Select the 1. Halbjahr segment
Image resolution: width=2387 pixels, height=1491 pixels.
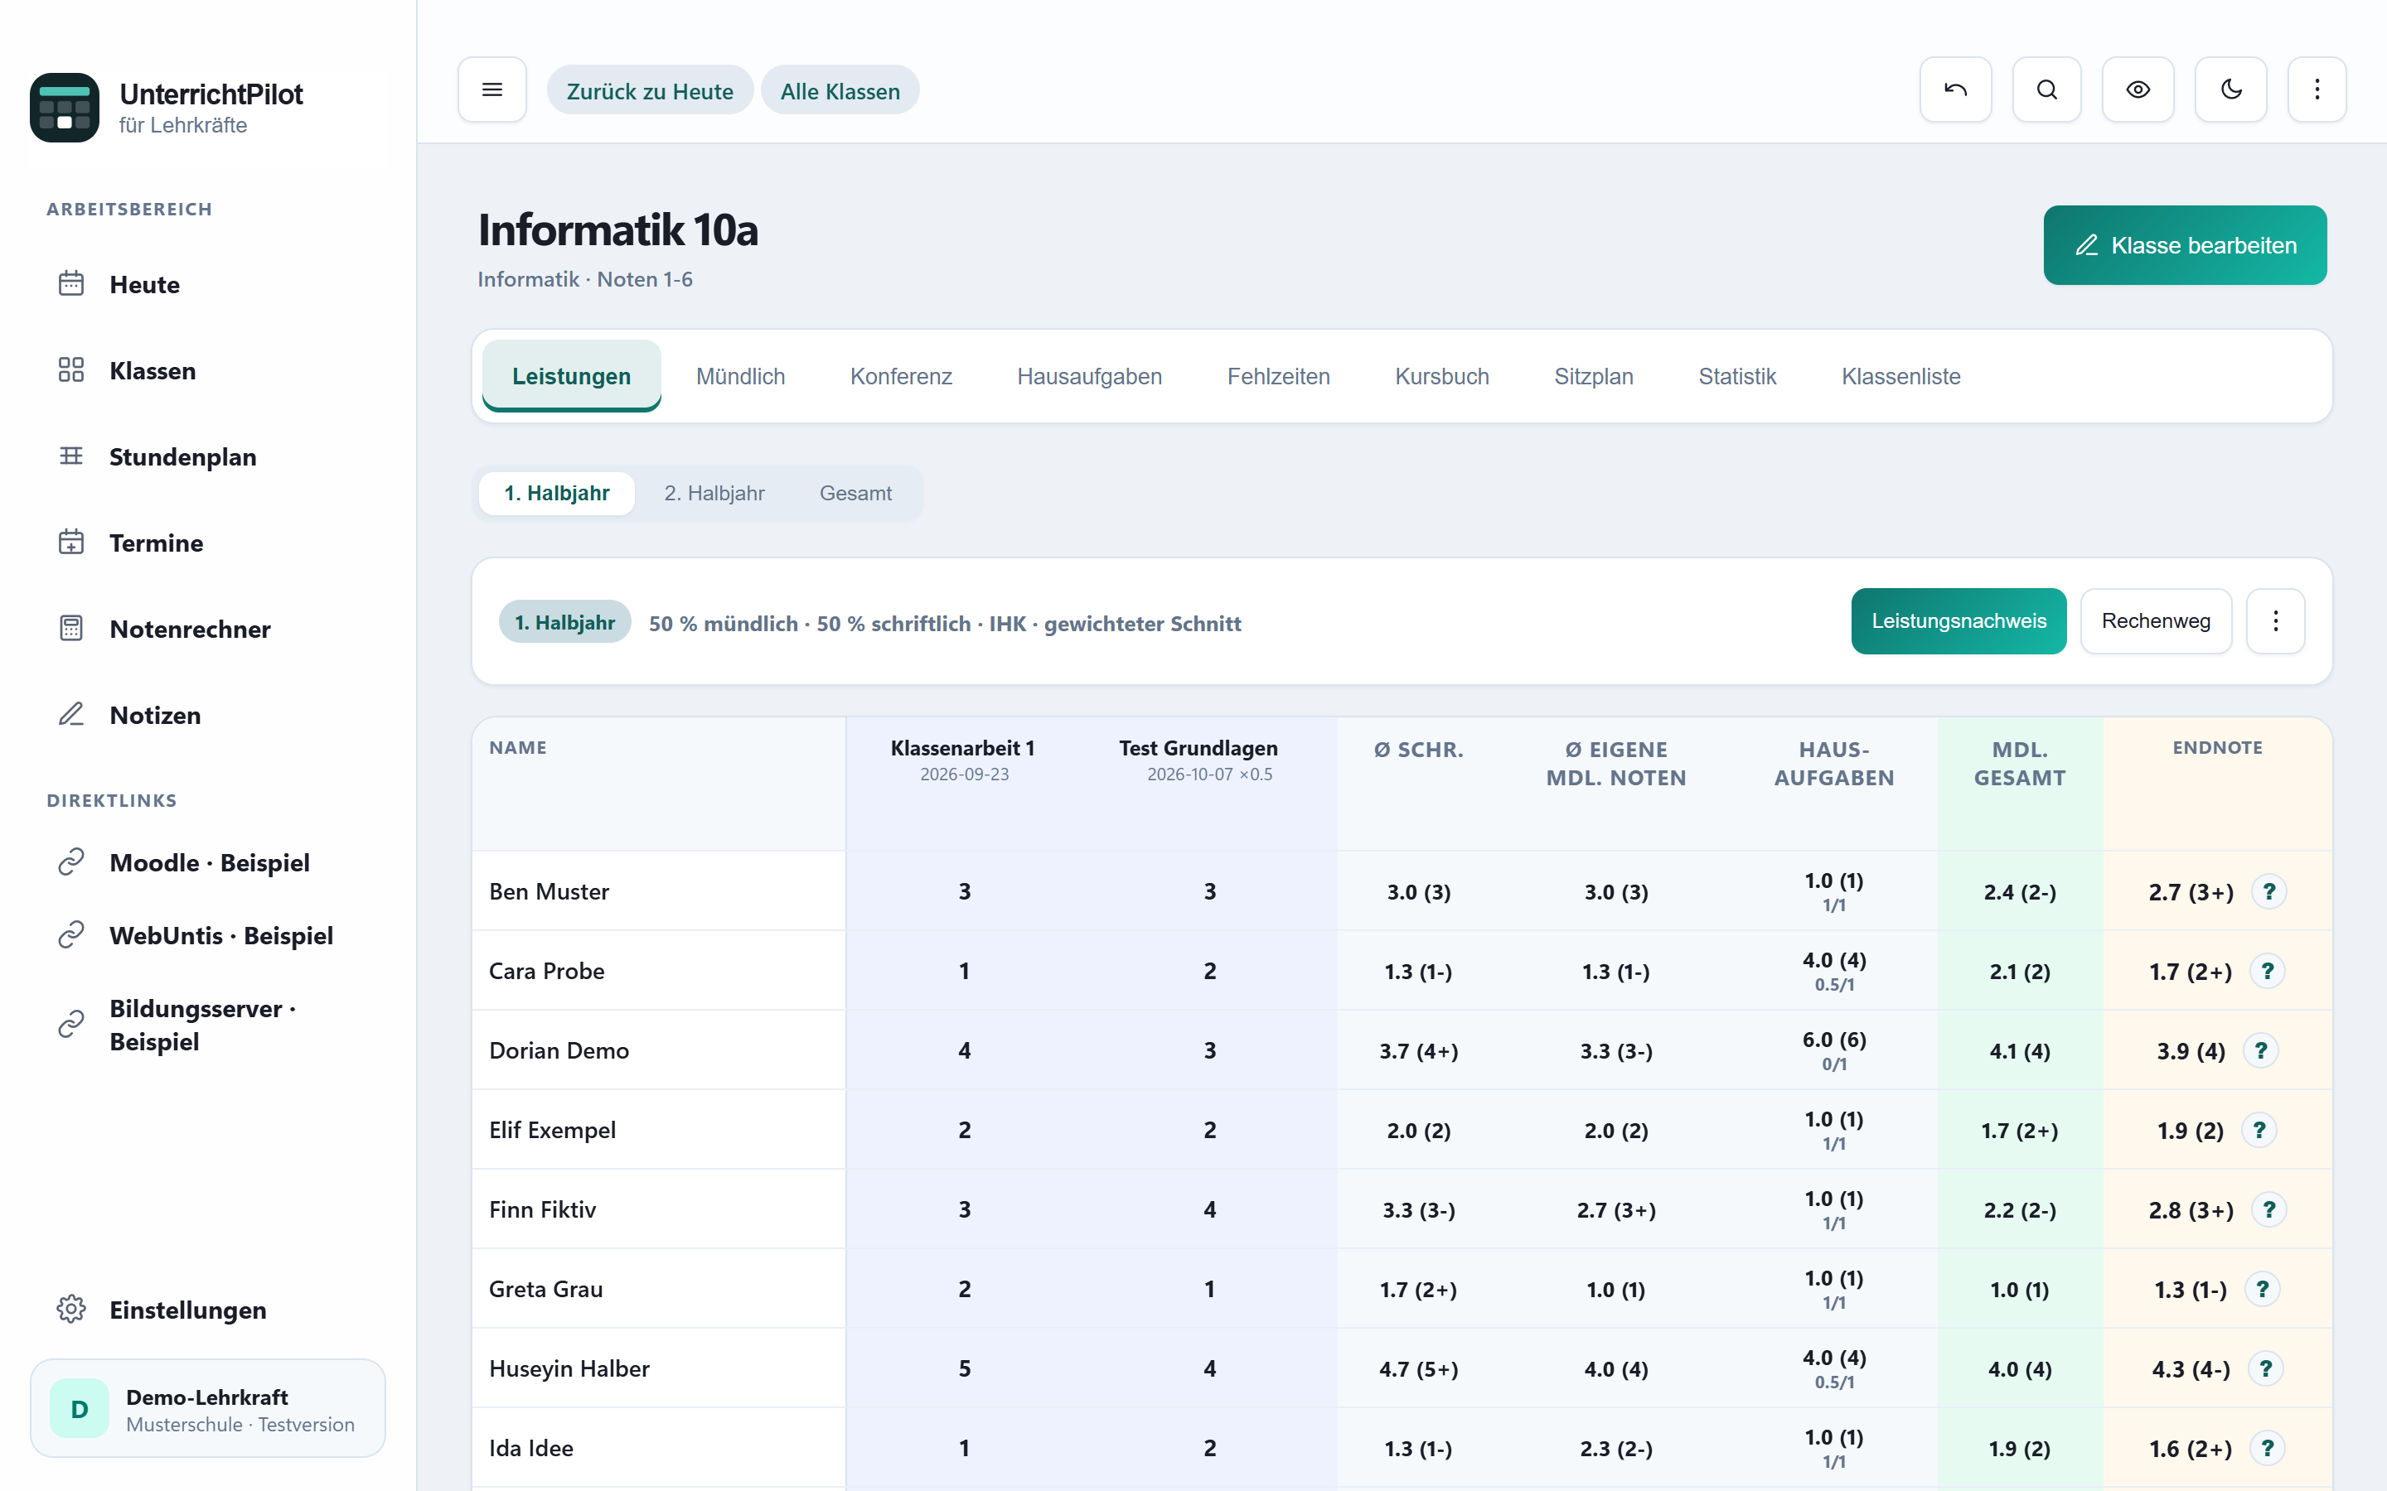pyautogui.click(x=556, y=493)
